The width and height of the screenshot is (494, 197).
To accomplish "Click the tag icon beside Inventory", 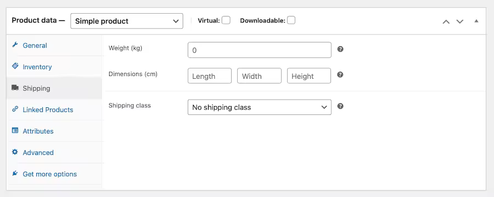I will [x=15, y=66].
